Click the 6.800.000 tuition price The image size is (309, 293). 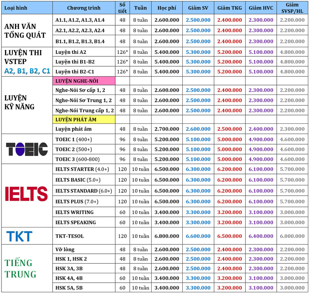(x=167, y=236)
